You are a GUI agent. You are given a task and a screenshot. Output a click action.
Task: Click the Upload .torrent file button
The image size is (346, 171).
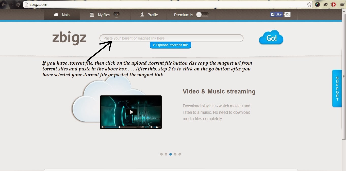[170, 45]
